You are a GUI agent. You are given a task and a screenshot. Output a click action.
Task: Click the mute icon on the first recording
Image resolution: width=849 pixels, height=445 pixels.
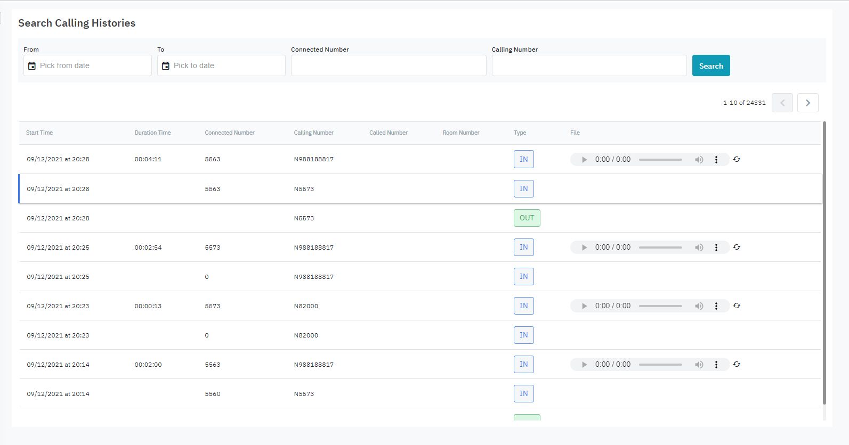point(699,160)
